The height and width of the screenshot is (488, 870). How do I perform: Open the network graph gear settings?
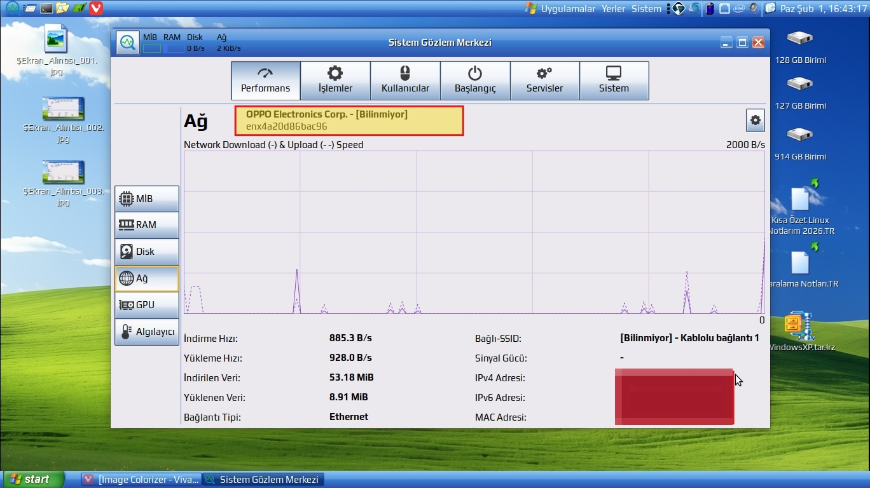755,120
